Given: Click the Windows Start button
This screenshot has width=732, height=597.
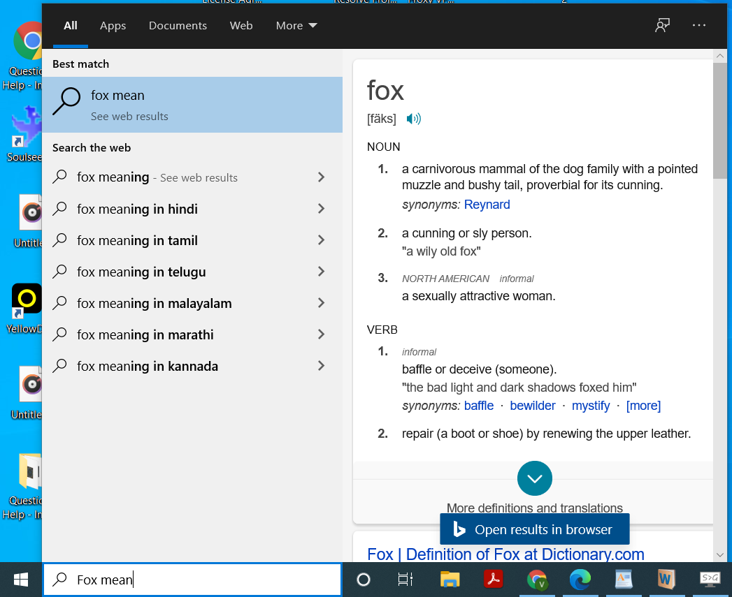Looking at the screenshot, I should point(21,580).
